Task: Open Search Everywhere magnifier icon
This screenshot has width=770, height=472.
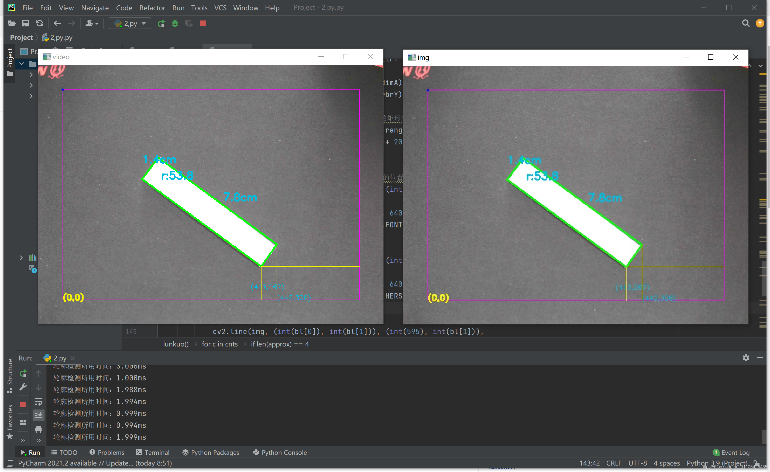Action: (x=746, y=23)
